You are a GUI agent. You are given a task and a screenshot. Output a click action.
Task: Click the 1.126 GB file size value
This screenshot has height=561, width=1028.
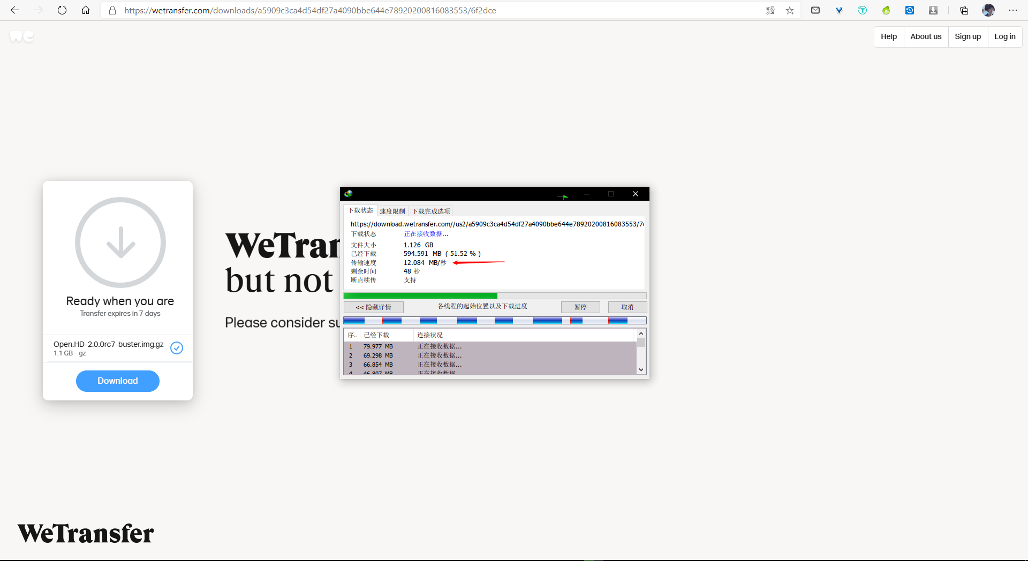419,245
